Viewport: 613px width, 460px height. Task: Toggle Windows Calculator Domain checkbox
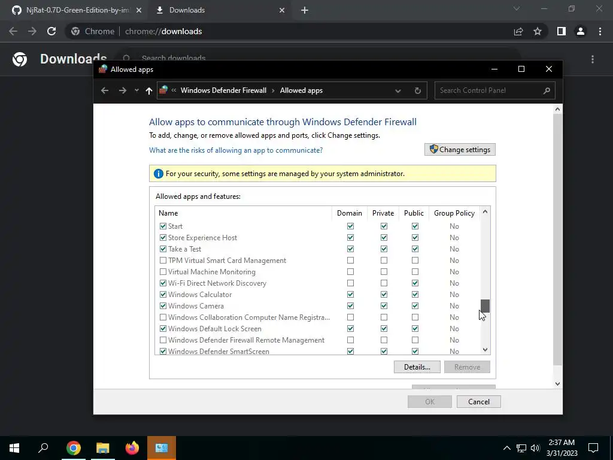point(350,294)
